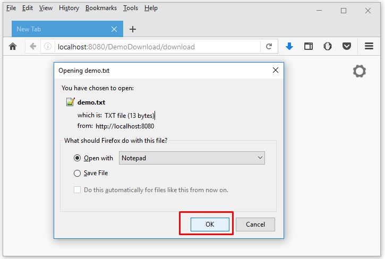Open the downloads arrow panel
The width and height of the screenshot is (385, 259).
pyautogui.click(x=289, y=46)
